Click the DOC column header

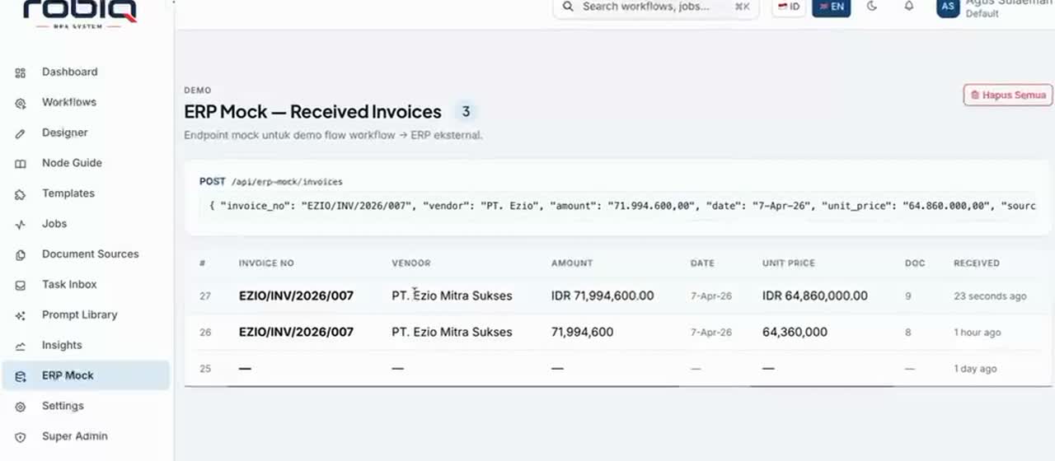coord(915,263)
